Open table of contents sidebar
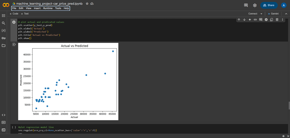The height and width of the screenshot is (138, 290). 3,16
